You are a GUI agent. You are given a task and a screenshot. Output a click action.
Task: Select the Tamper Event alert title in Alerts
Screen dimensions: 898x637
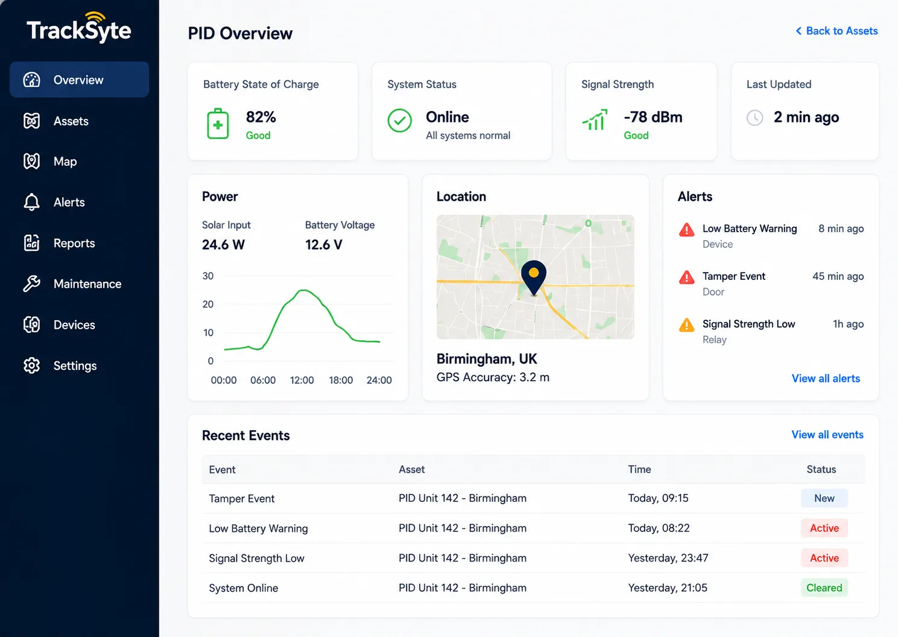pyautogui.click(x=734, y=276)
